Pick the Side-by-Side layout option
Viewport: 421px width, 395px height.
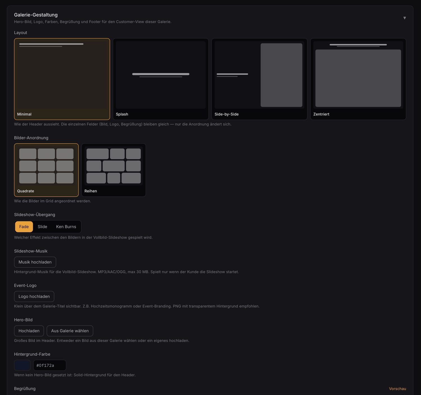259,79
